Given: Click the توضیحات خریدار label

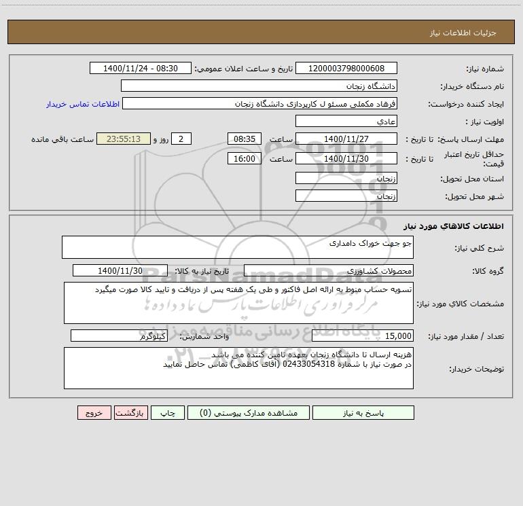Looking at the screenshot, I should [477, 369].
